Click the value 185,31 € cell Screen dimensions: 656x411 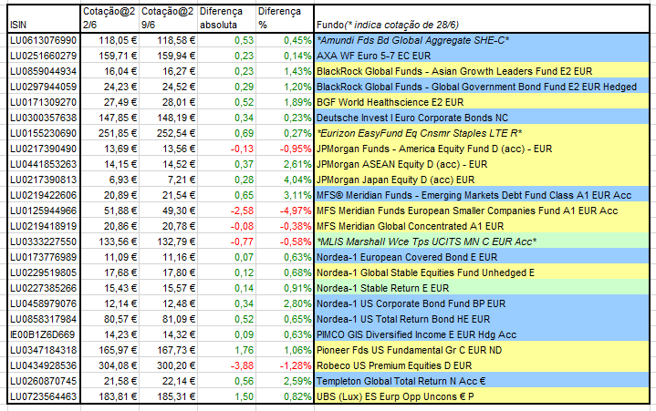coord(168,396)
